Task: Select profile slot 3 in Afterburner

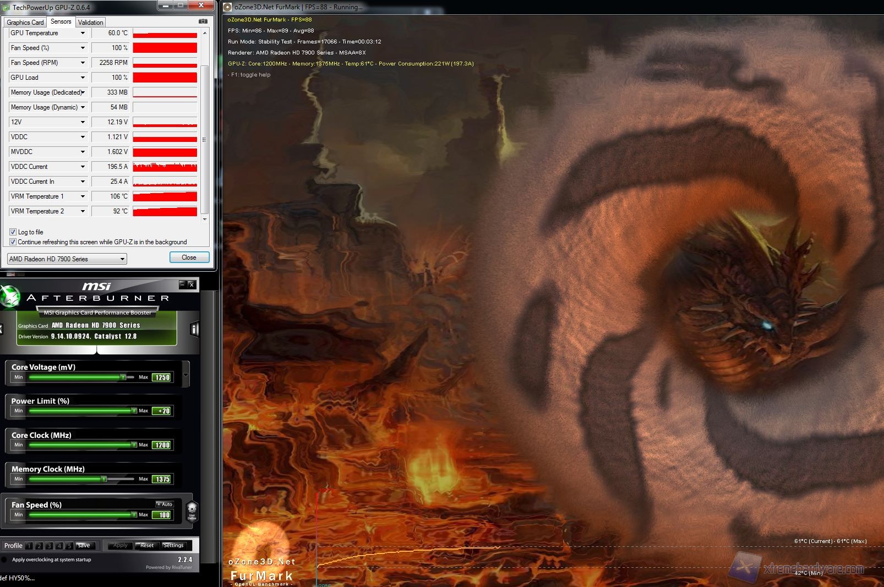Action: (x=49, y=546)
